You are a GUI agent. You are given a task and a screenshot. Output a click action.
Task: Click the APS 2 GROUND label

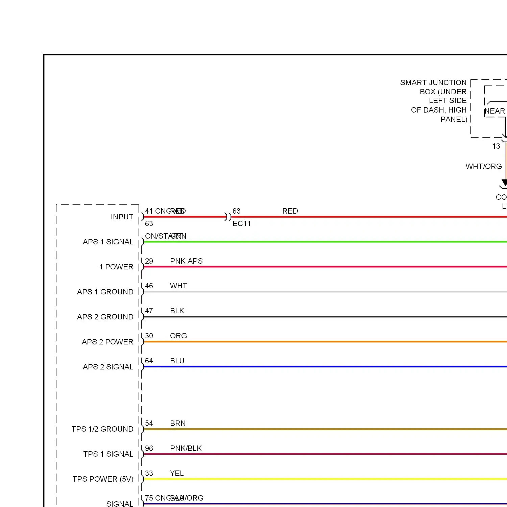point(105,317)
